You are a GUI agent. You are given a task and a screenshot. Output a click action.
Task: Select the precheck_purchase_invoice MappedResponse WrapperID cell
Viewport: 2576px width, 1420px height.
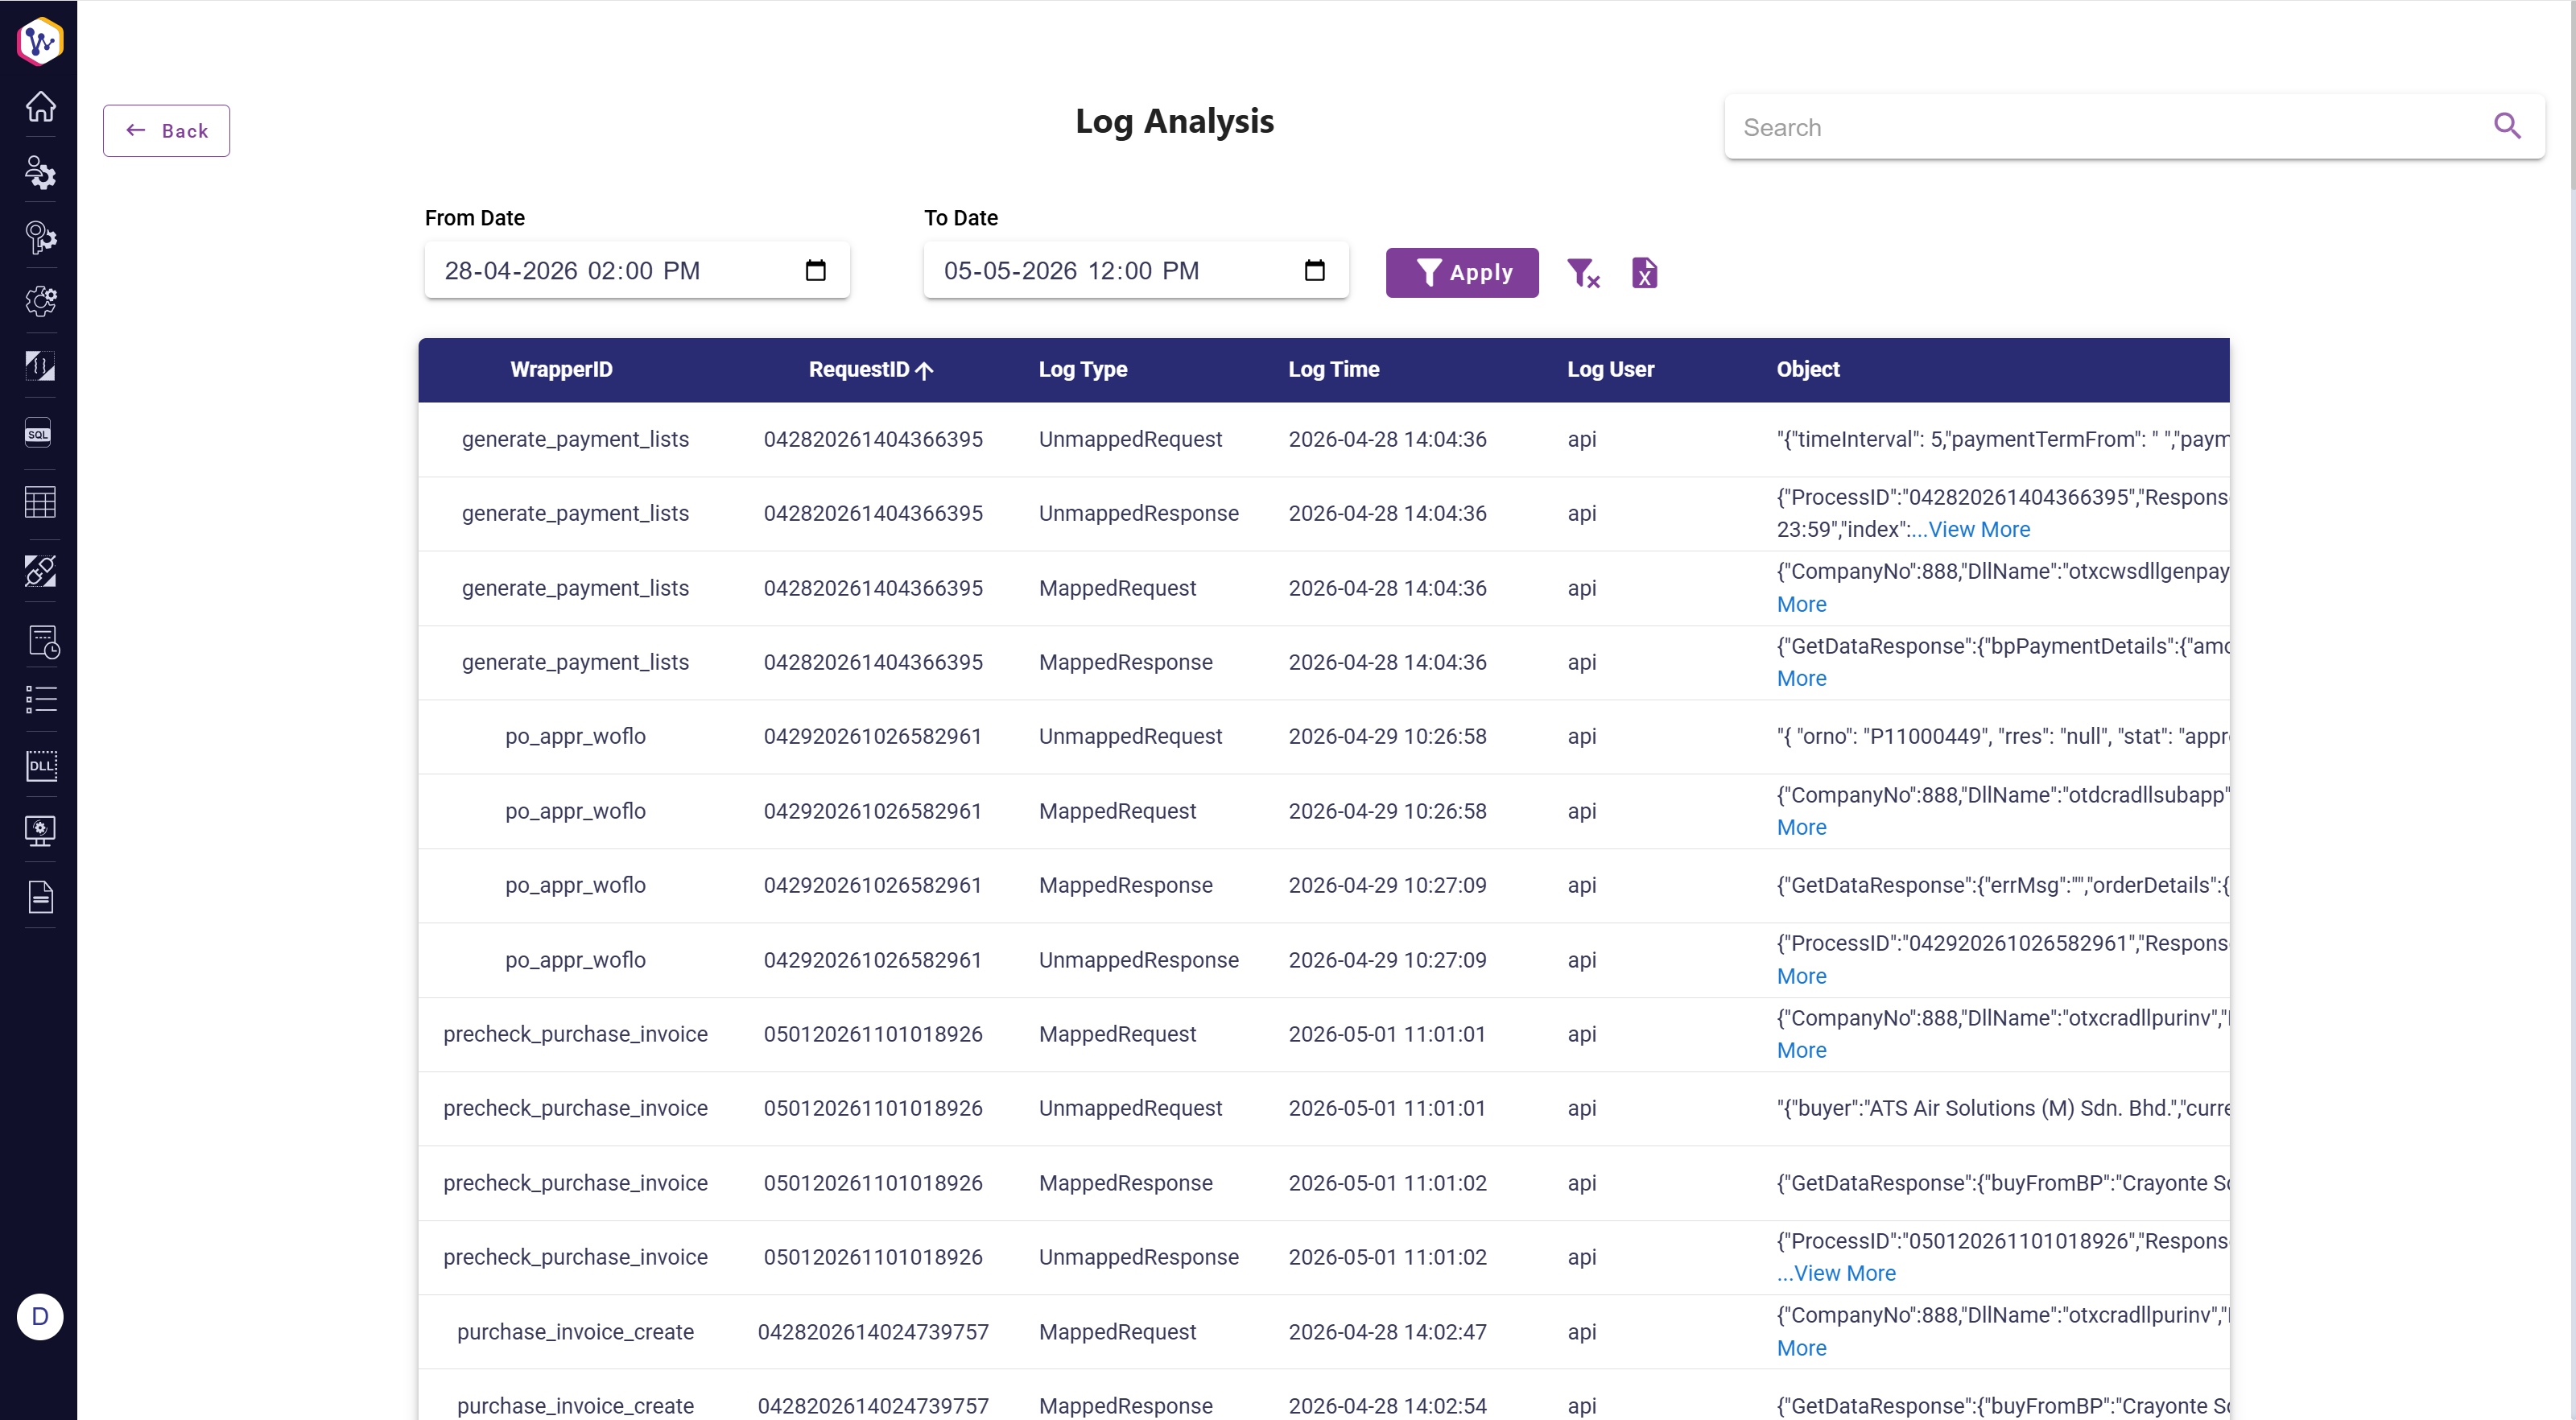click(575, 1183)
